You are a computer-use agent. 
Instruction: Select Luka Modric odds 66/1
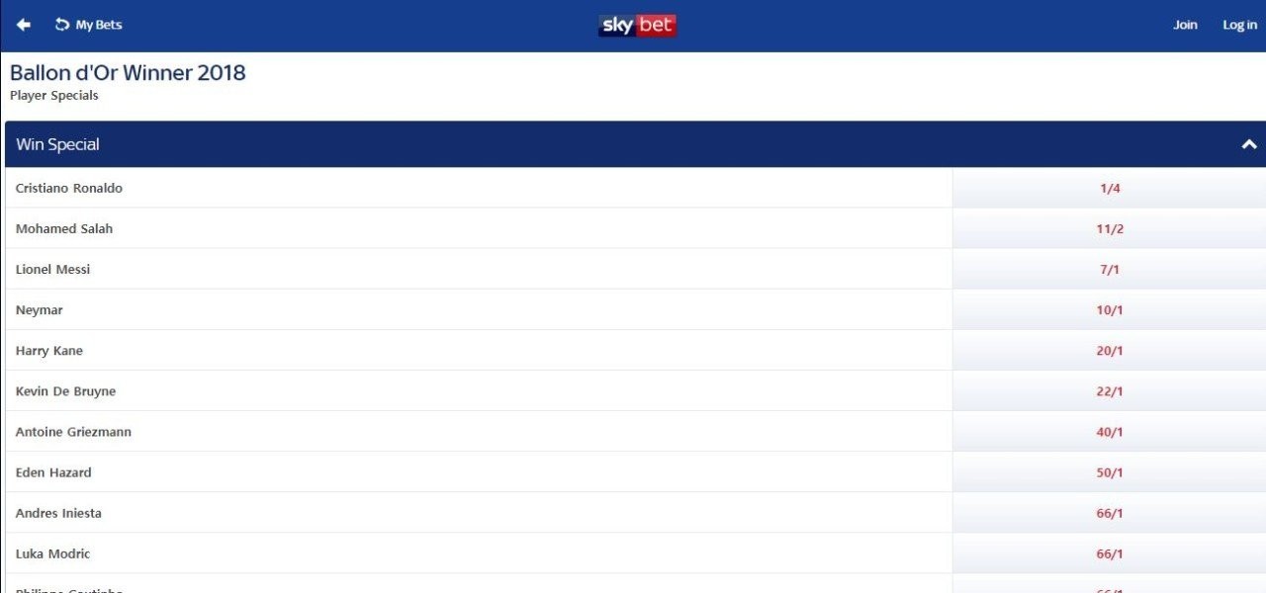pos(1110,553)
